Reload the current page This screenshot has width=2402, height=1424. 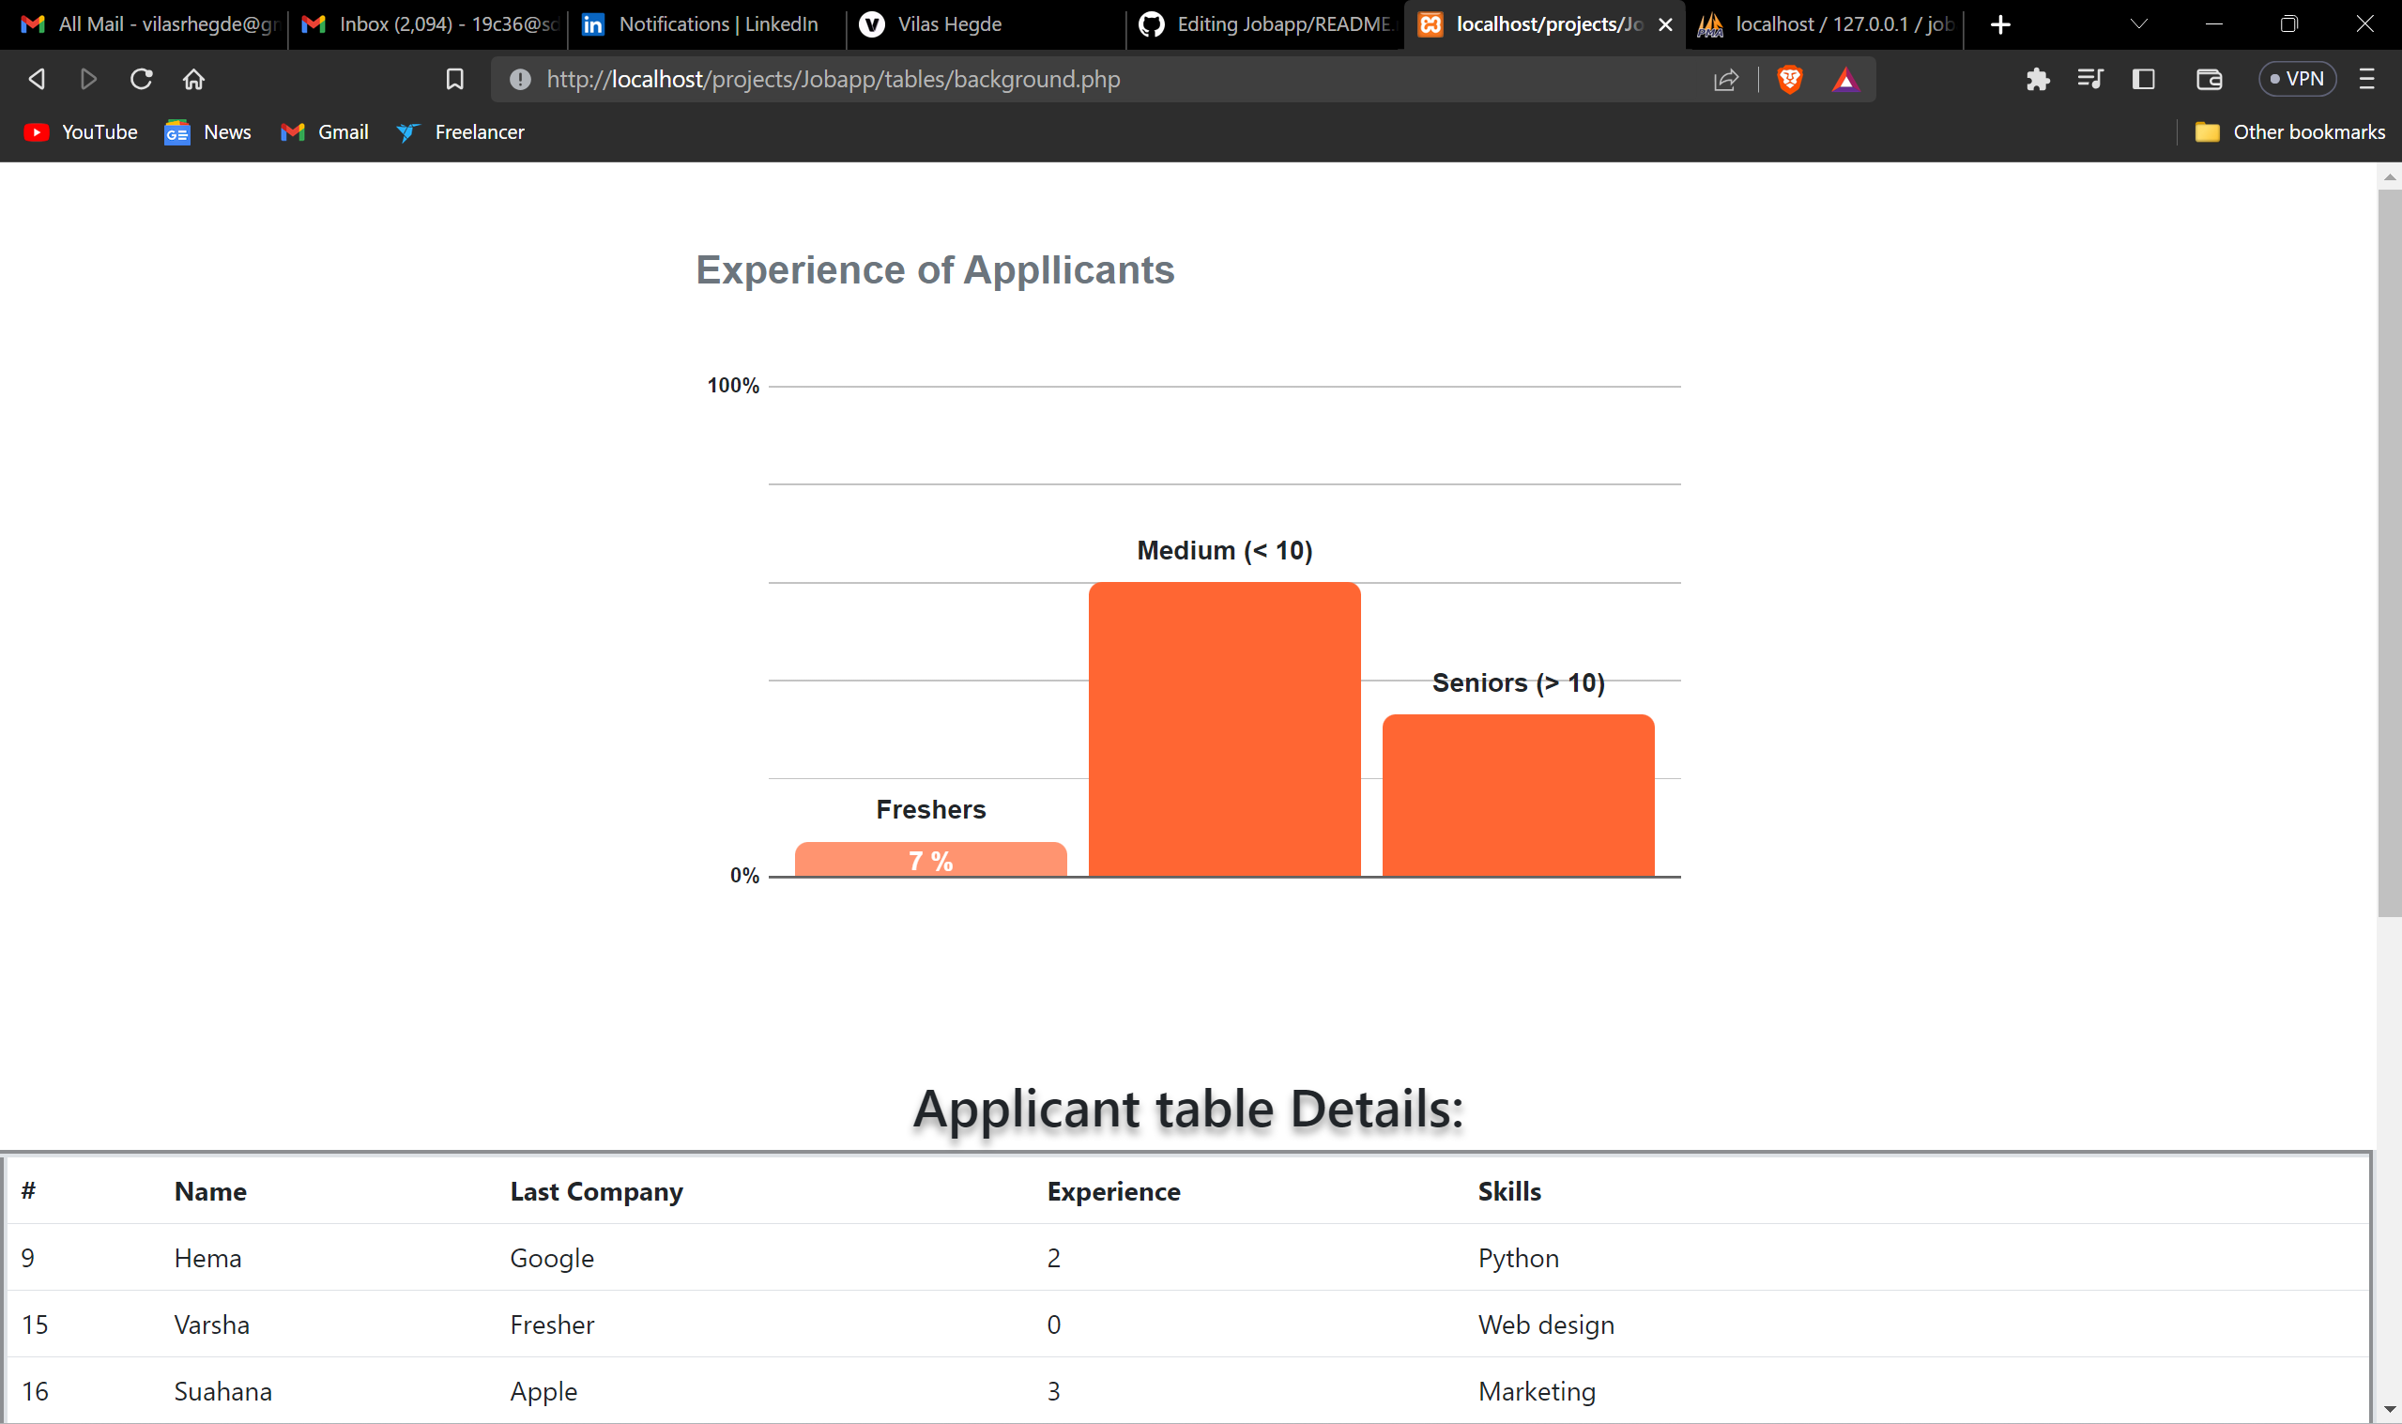(141, 79)
